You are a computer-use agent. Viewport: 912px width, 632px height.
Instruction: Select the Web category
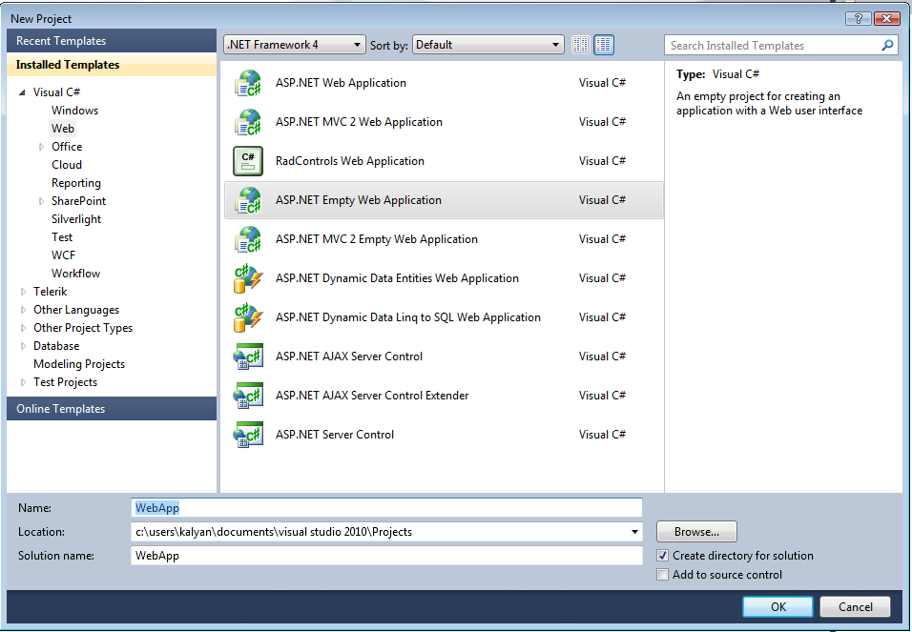pyautogui.click(x=63, y=129)
